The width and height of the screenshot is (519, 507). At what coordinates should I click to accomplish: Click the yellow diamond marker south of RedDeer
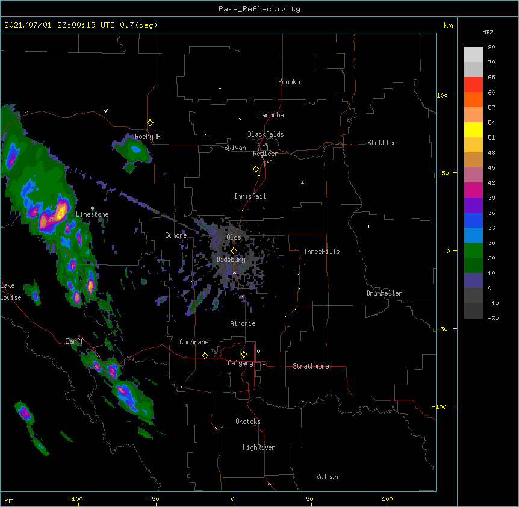click(x=256, y=169)
